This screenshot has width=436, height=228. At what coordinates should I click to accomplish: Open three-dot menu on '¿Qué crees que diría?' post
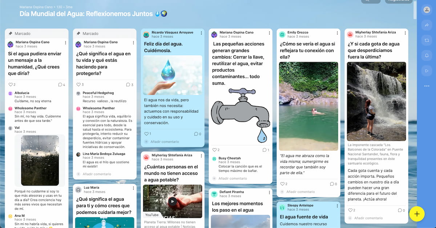pyautogui.click(x=65, y=43)
